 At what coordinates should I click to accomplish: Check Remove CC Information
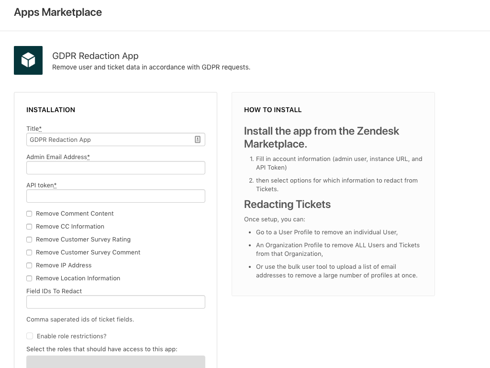(x=29, y=227)
